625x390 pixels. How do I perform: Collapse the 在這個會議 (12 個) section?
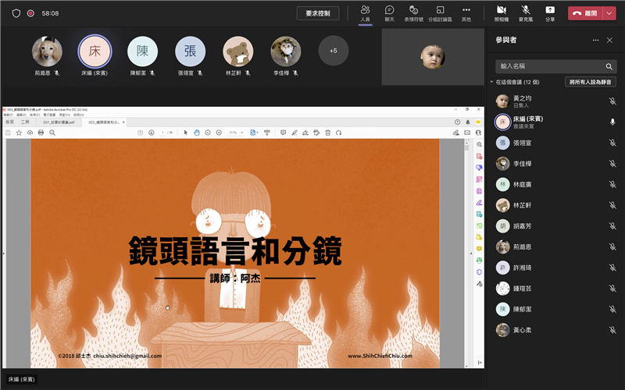492,82
